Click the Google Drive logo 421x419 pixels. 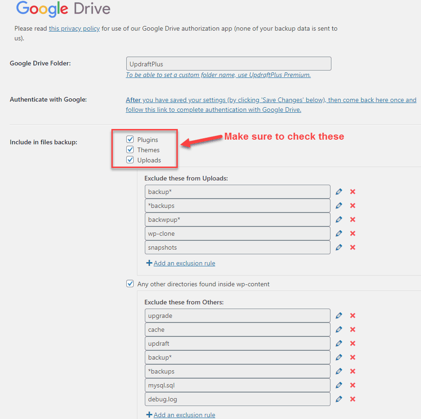(64, 9)
